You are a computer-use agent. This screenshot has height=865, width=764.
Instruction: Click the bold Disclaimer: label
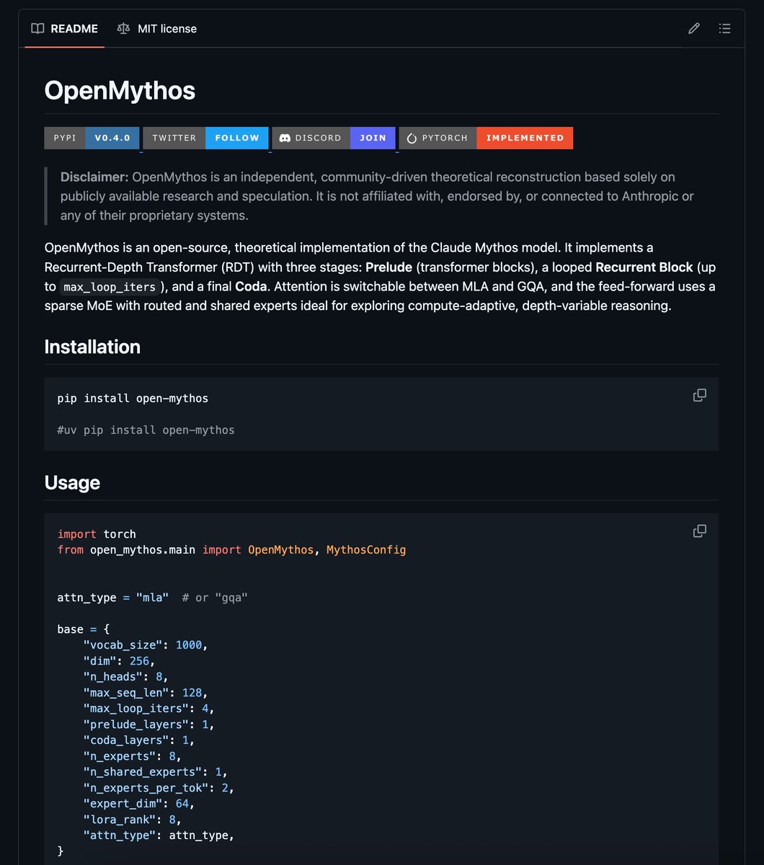click(94, 177)
